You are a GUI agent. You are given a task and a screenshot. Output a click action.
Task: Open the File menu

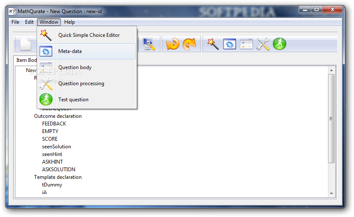pos(15,22)
